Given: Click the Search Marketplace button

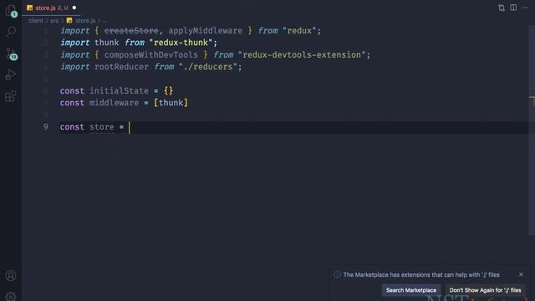Looking at the screenshot, I should coord(411,290).
